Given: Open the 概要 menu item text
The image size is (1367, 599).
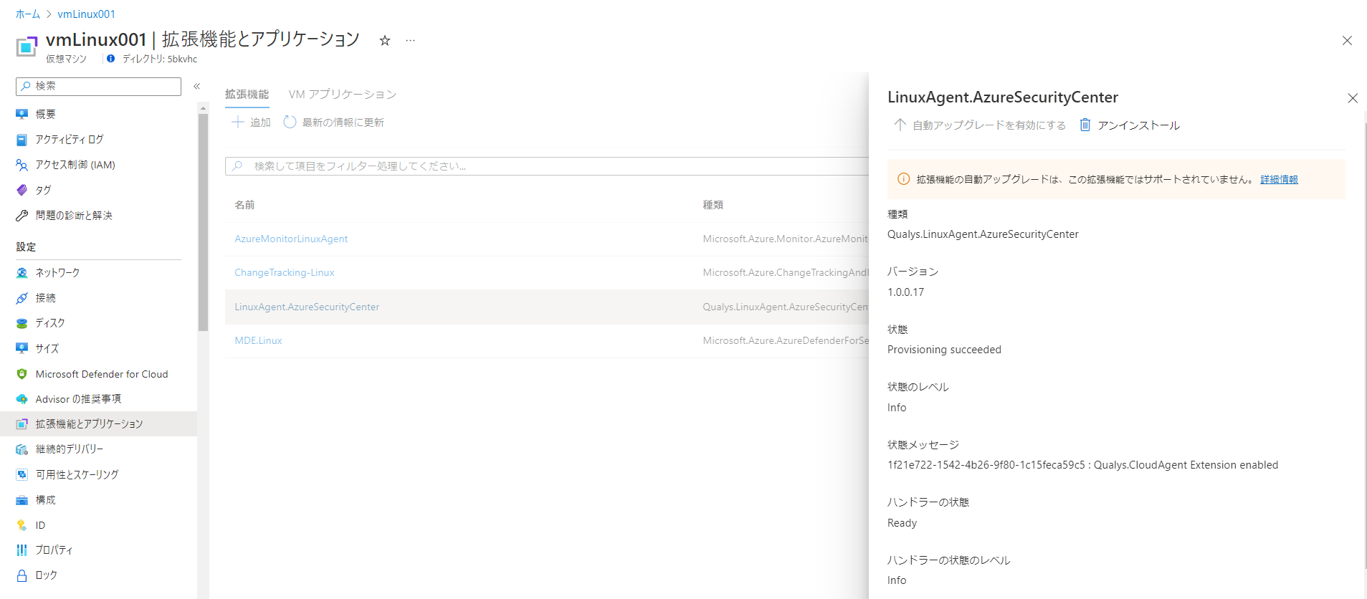Looking at the screenshot, I should [x=45, y=114].
